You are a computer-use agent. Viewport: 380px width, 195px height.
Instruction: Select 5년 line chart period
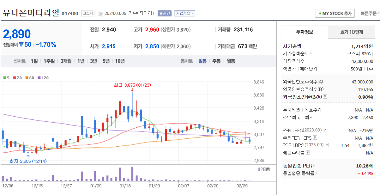click(x=106, y=61)
